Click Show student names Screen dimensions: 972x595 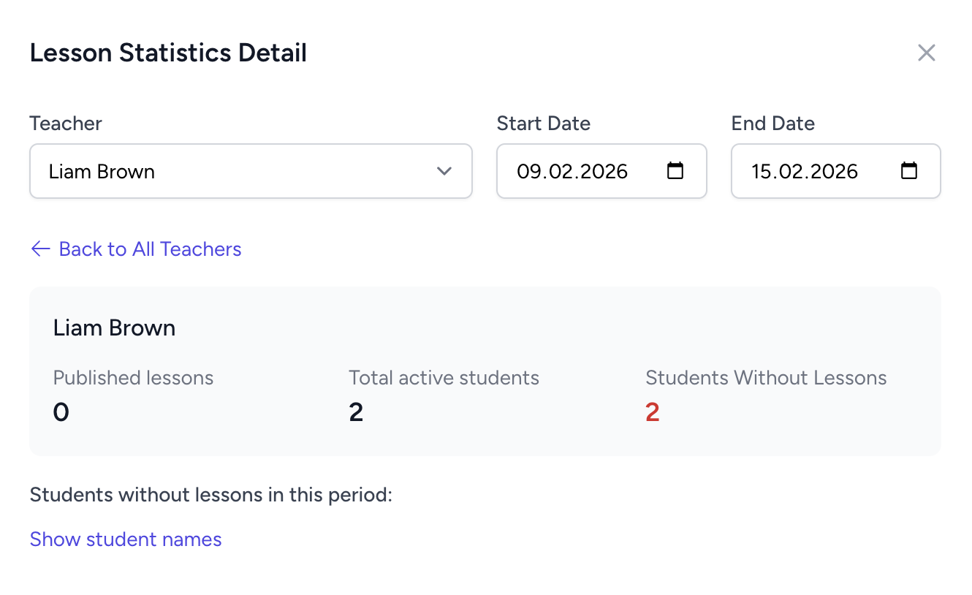[x=125, y=539]
